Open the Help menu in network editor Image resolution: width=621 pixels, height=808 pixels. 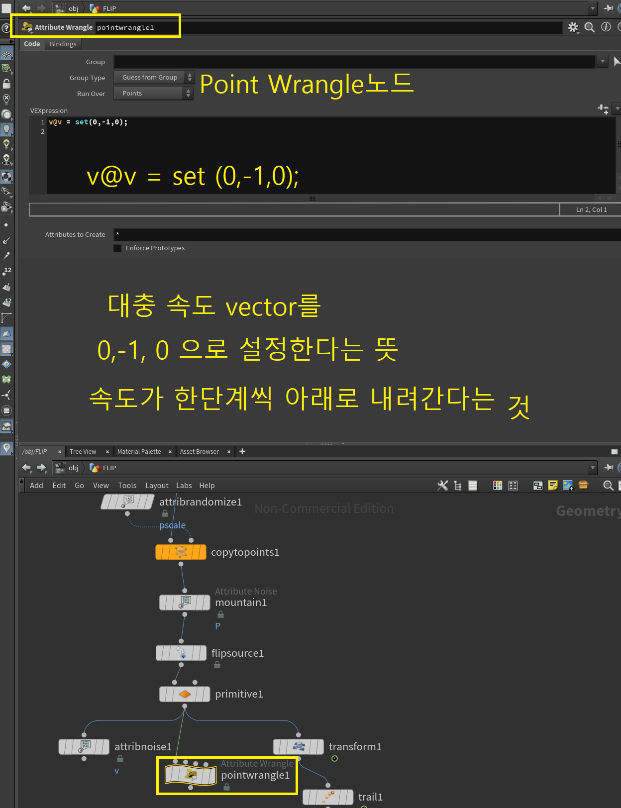(x=207, y=486)
